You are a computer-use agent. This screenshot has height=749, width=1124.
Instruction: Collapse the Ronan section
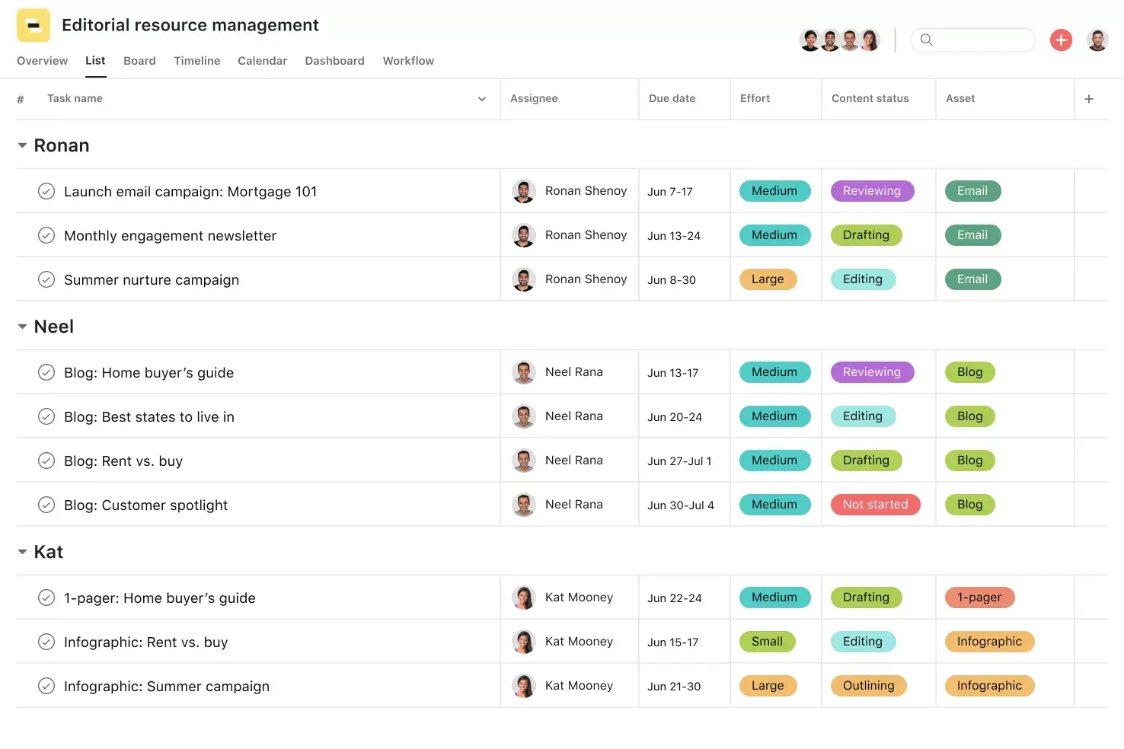tap(22, 145)
